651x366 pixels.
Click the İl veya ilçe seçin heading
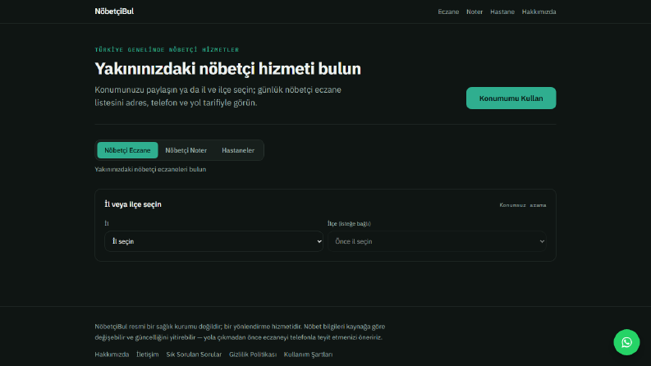coord(133,204)
